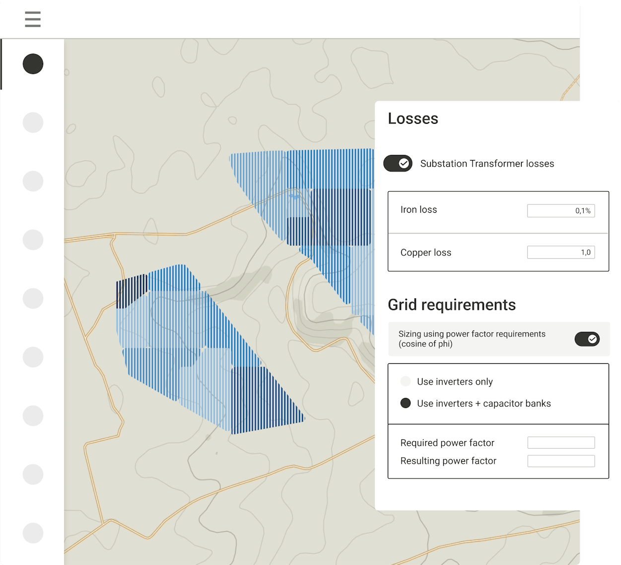Focus the Copper loss input field
Viewport: 621px width, 565px height.
pyautogui.click(x=560, y=252)
